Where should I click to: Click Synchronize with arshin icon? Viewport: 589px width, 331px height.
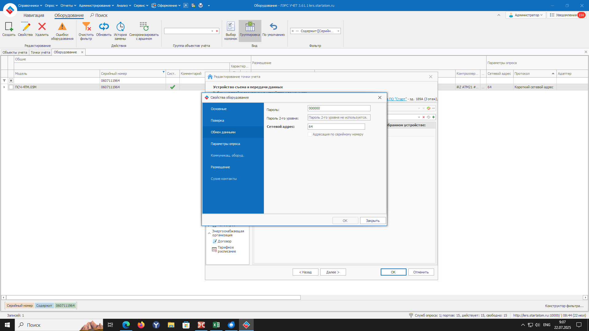tap(144, 27)
